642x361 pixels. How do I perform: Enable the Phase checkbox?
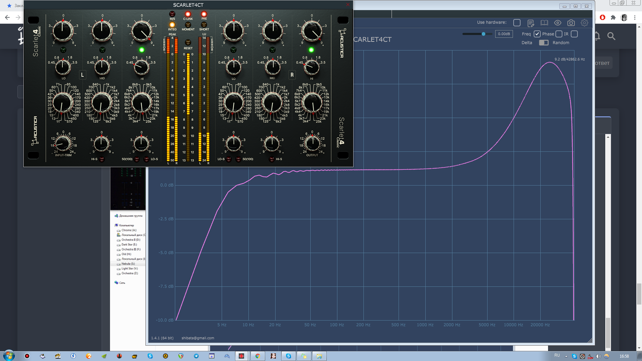pyautogui.click(x=559, y=34)
